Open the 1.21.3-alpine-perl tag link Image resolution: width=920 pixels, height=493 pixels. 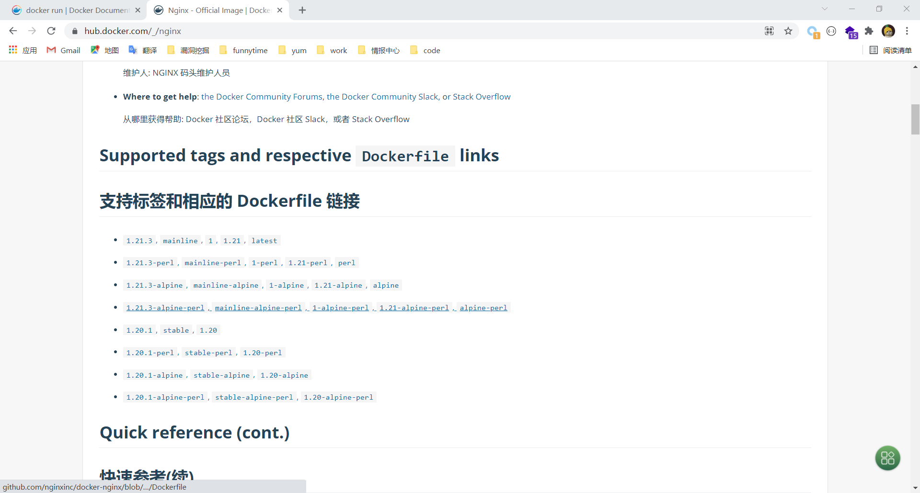point(165,308)
